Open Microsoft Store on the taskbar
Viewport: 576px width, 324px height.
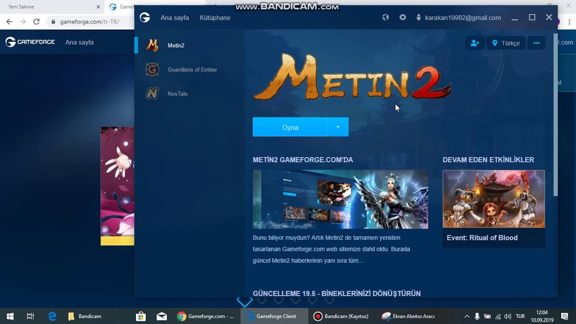[x=141, y=316]
